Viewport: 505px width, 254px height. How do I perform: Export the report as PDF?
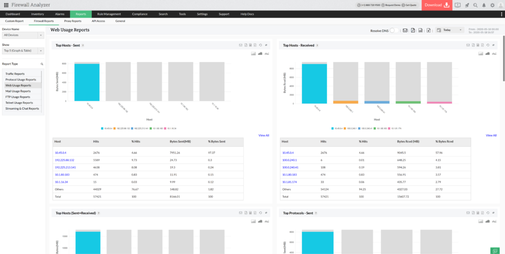click(x=413, y=30)
